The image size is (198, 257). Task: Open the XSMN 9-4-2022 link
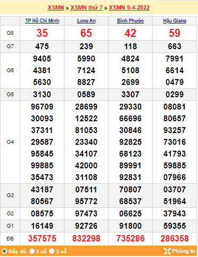129,7
